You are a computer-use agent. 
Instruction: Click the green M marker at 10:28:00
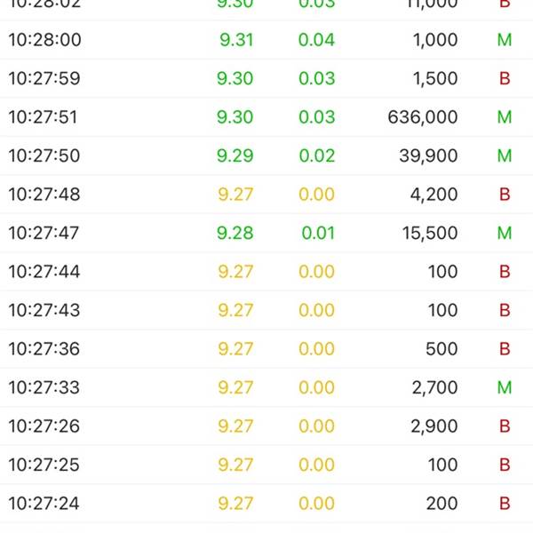[505, 40]
